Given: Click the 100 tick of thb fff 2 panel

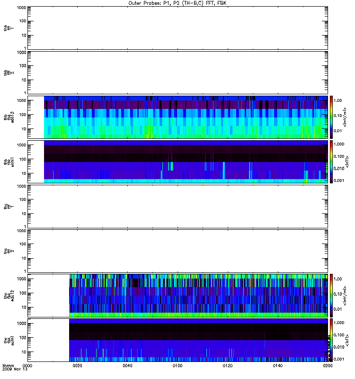Looking at the screenshot, I should 23,66.
